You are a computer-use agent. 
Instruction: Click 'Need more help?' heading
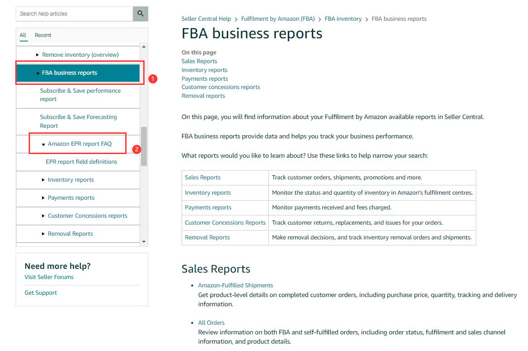pyautogui.click(x=58, y=266)
